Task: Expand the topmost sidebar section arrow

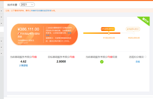Action: pyautogui.click(x=1, y=11)
